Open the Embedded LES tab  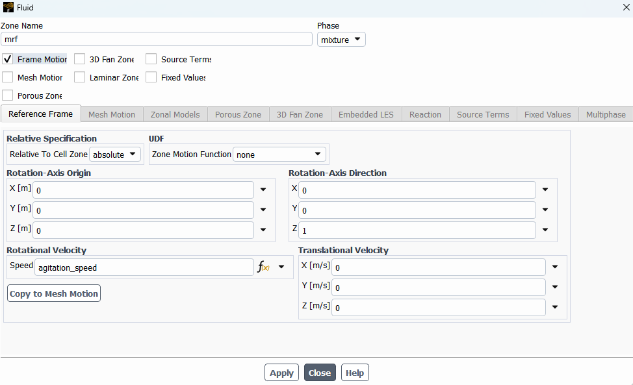coord(366,114)
